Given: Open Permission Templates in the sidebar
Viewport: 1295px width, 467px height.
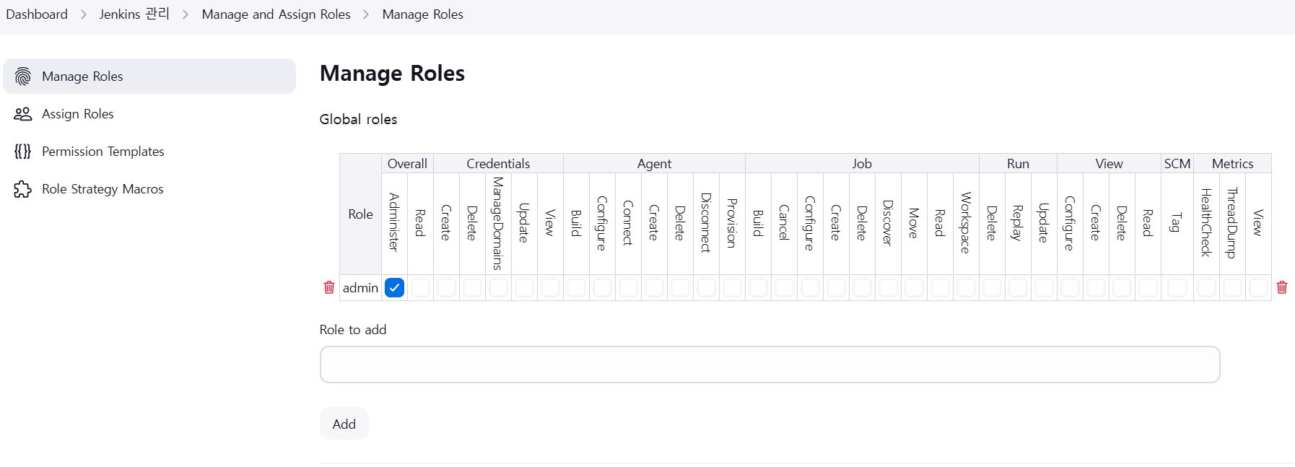Looking at the screenshot, I should (x=149, y=152).
